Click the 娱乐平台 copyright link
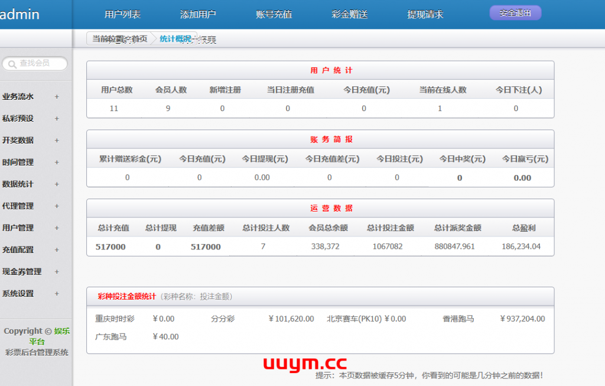The width and height of the screenshot is (605, 386). click(x=61, y=331)
